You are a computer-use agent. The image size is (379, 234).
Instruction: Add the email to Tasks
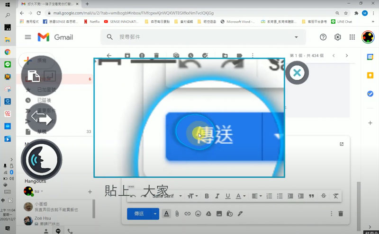tap(205, 55)
